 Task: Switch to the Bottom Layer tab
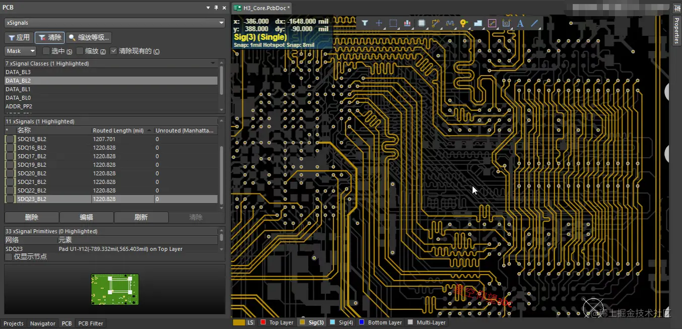point(380,322)
